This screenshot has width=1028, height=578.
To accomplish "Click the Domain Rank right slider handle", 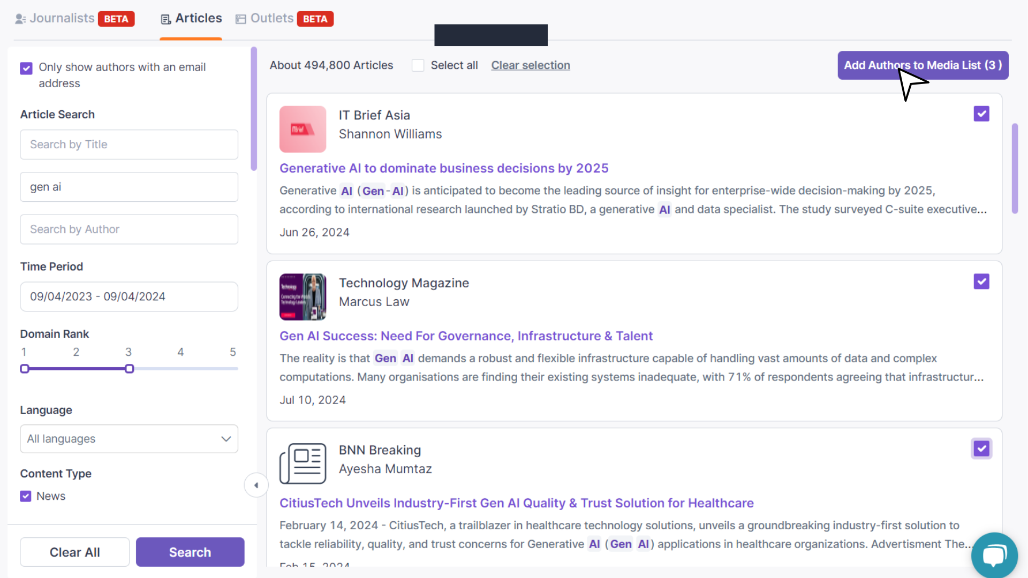I will (130, 369).
